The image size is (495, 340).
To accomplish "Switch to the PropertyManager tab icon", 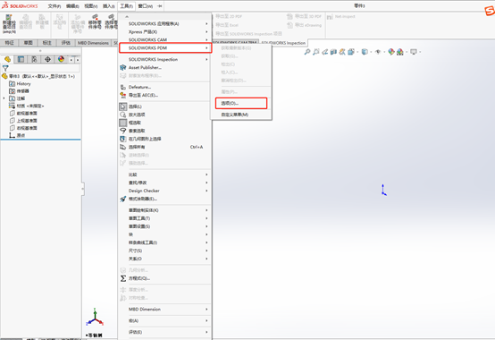I will tap(21, 59).
